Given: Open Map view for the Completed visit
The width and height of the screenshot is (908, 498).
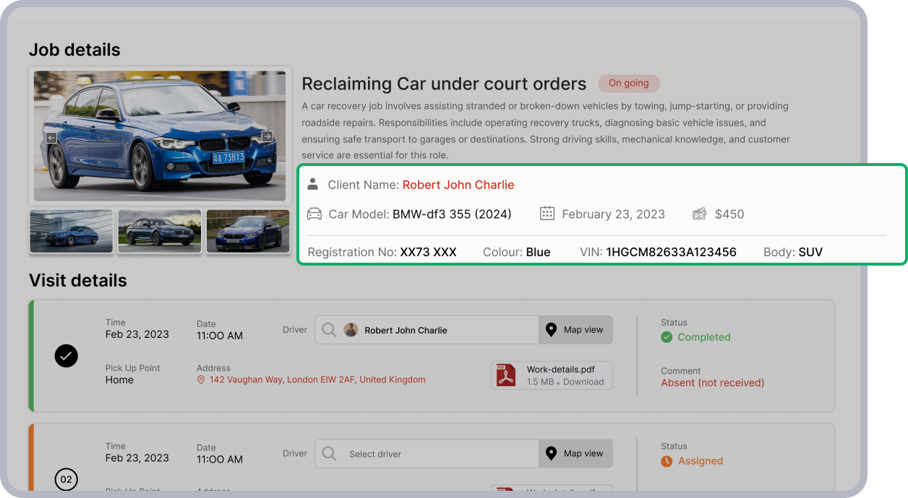Looking at the screenshot, I should tap(575, 330).
